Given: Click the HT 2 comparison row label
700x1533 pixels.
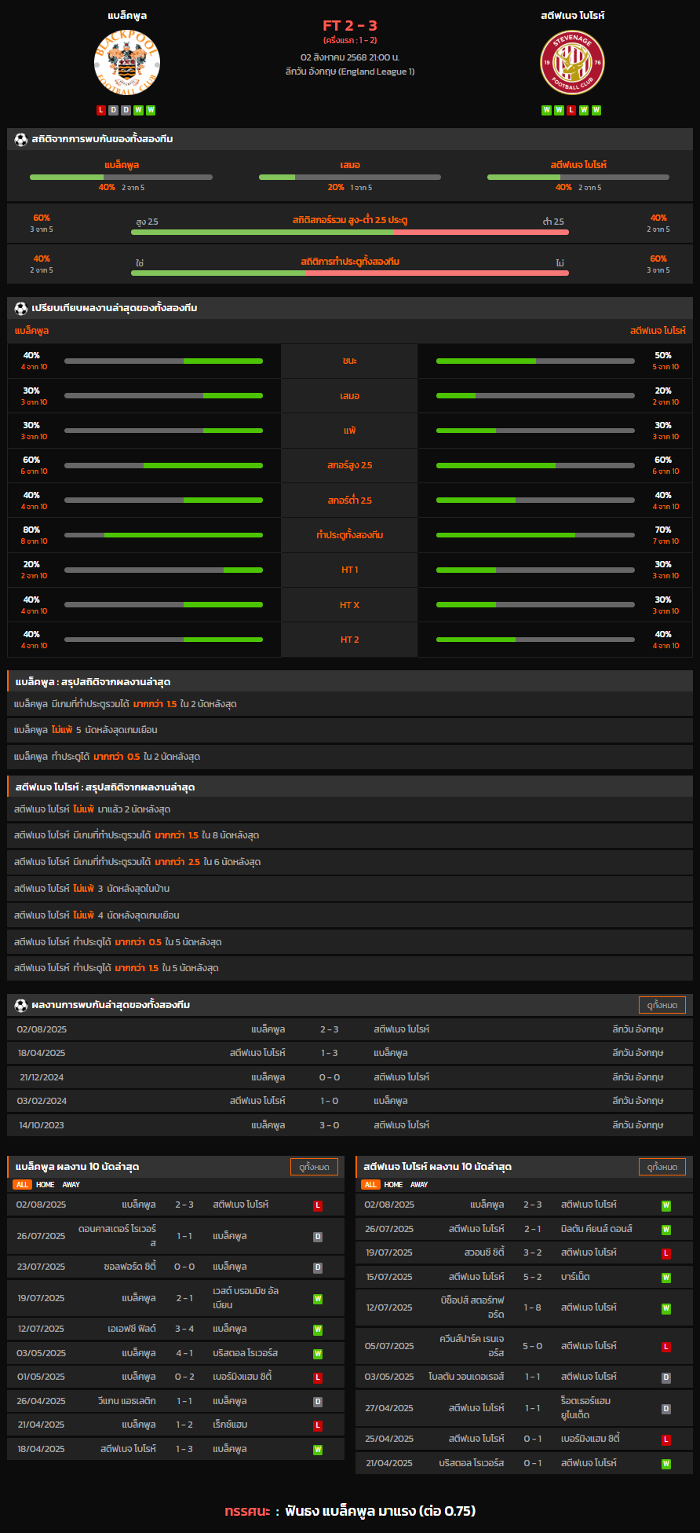Looking at the screenshot, I should 349,640.
